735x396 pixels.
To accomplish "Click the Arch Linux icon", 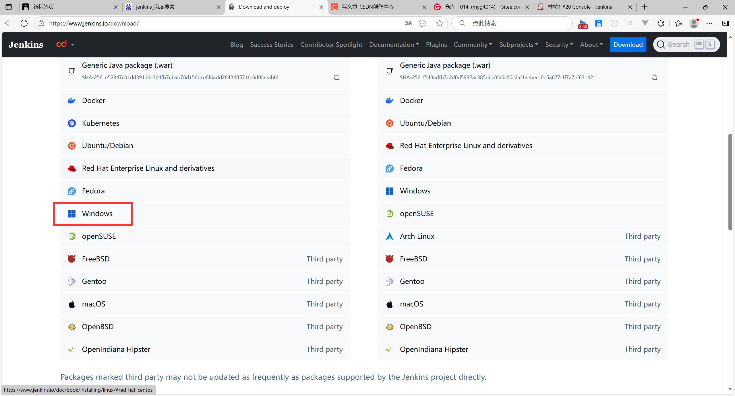I will tap(389, 236).
